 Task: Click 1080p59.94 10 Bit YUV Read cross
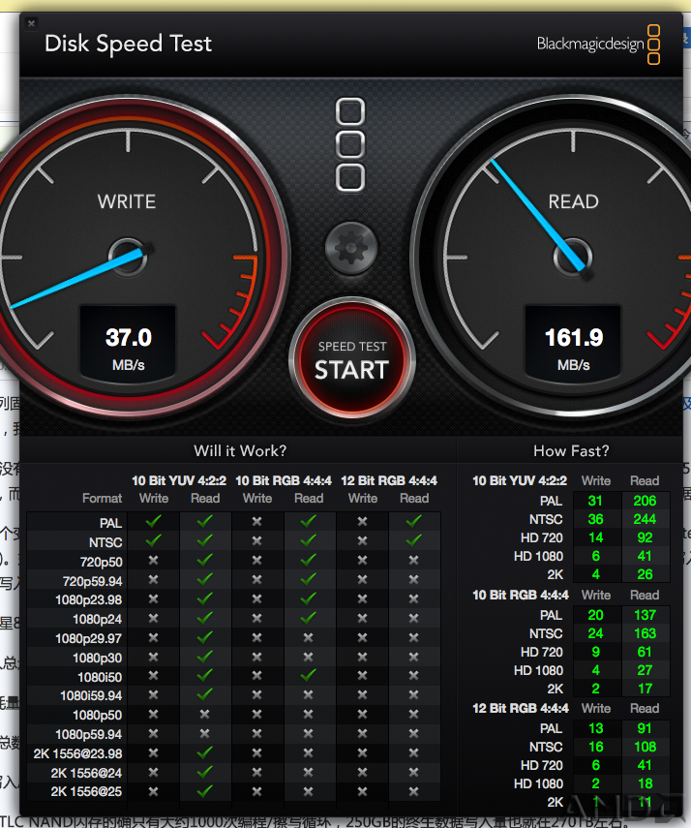pyautogui.click(x=205, y=733)
